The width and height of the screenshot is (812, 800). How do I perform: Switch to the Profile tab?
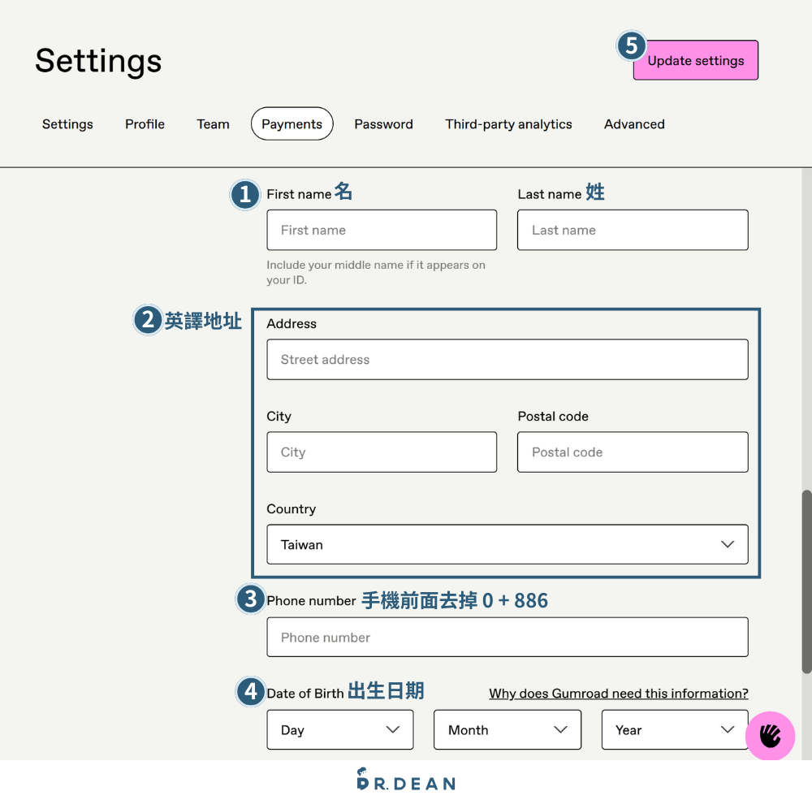[x=145, y=124]
